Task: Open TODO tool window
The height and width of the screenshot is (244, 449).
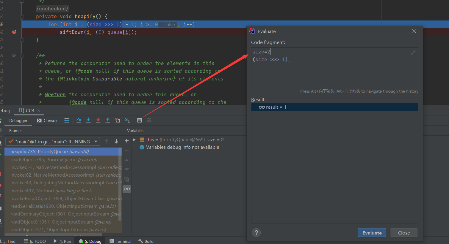Action: pos(35,241)
